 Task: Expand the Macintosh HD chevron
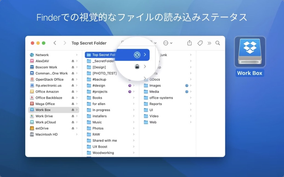point(77,135)
